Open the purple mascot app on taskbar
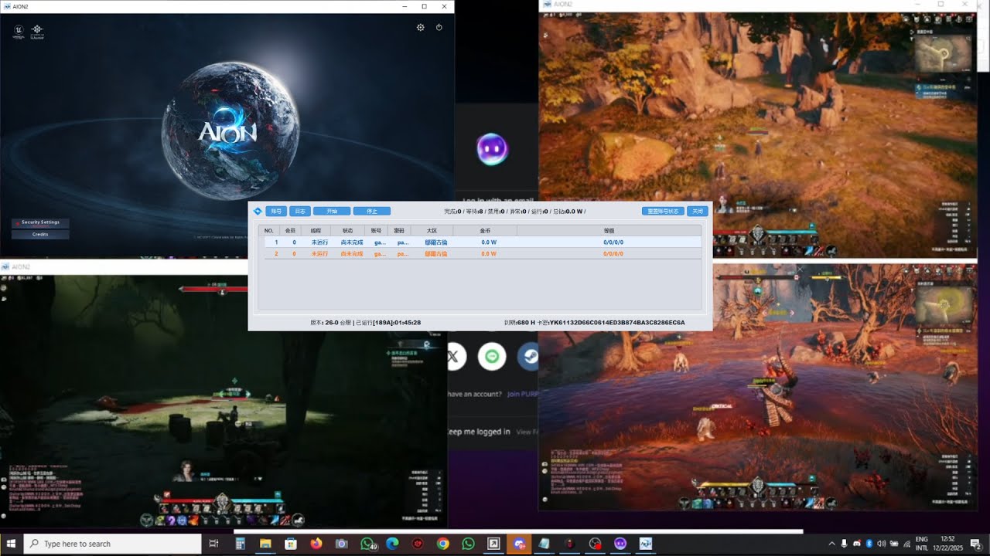 coord(620,544)
